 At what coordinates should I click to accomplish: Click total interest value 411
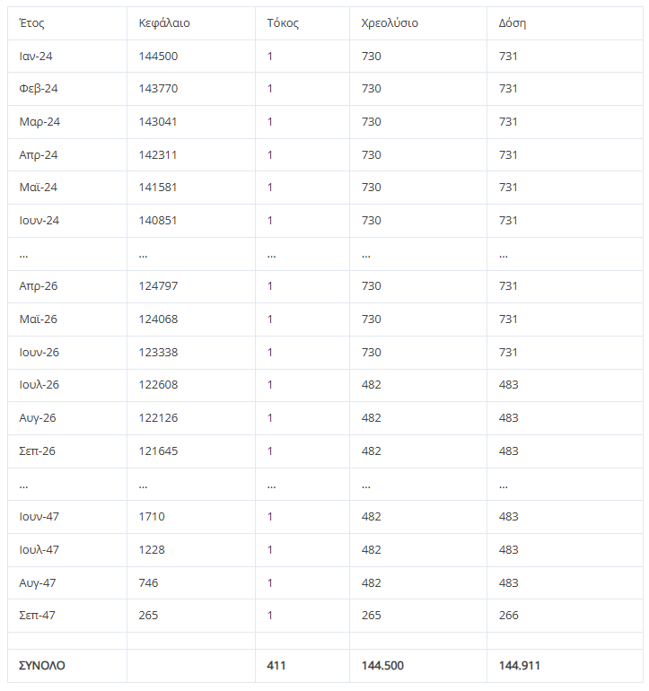(276, 666)
